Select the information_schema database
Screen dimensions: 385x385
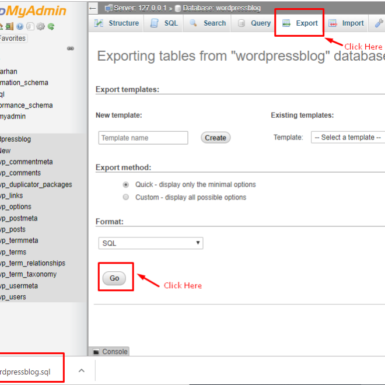tap(24, 83)
